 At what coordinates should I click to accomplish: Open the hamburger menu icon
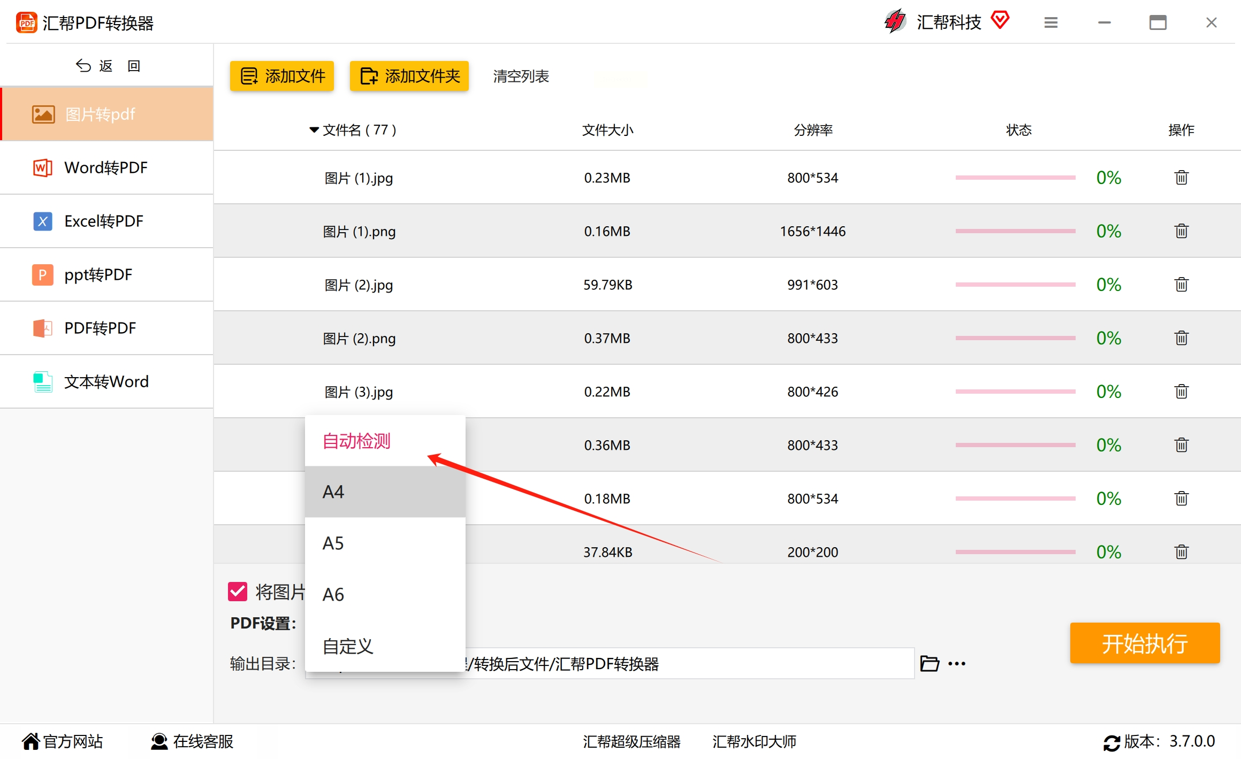1050,22
